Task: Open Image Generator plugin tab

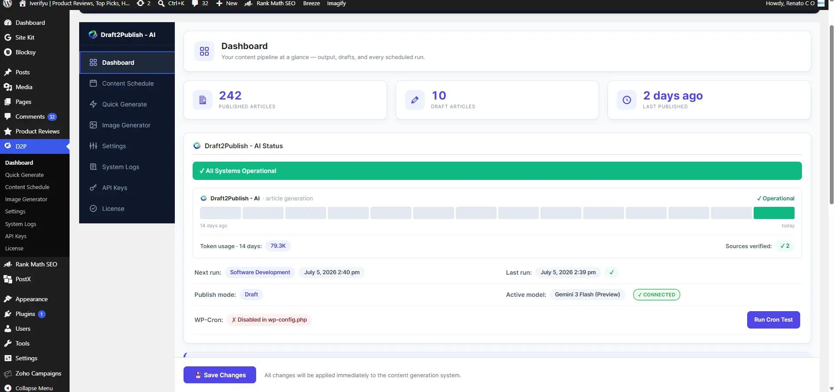Action: [x=127, y=125]
